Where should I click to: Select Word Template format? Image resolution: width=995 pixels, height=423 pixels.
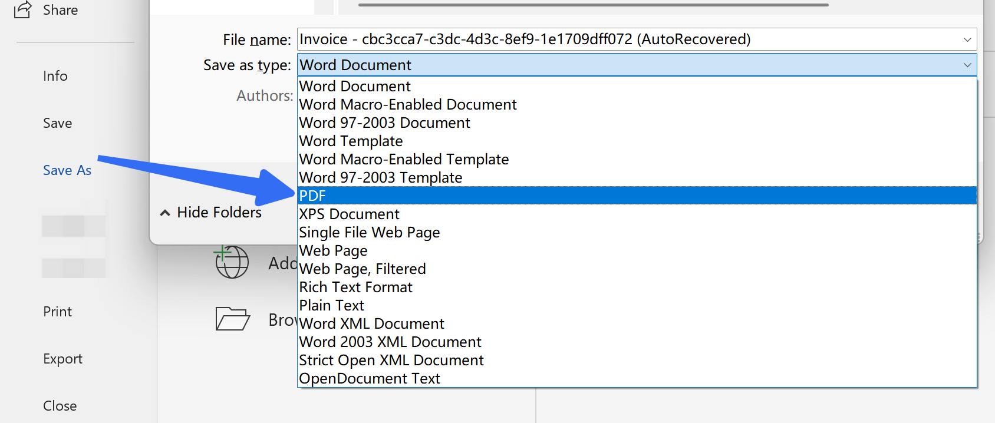pyautogui.click(x=637, y=141)
